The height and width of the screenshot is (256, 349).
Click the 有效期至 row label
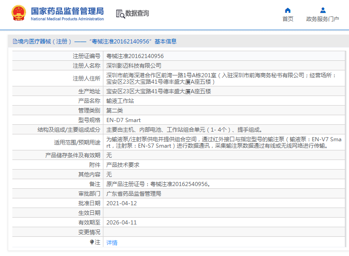click(89, 223)
